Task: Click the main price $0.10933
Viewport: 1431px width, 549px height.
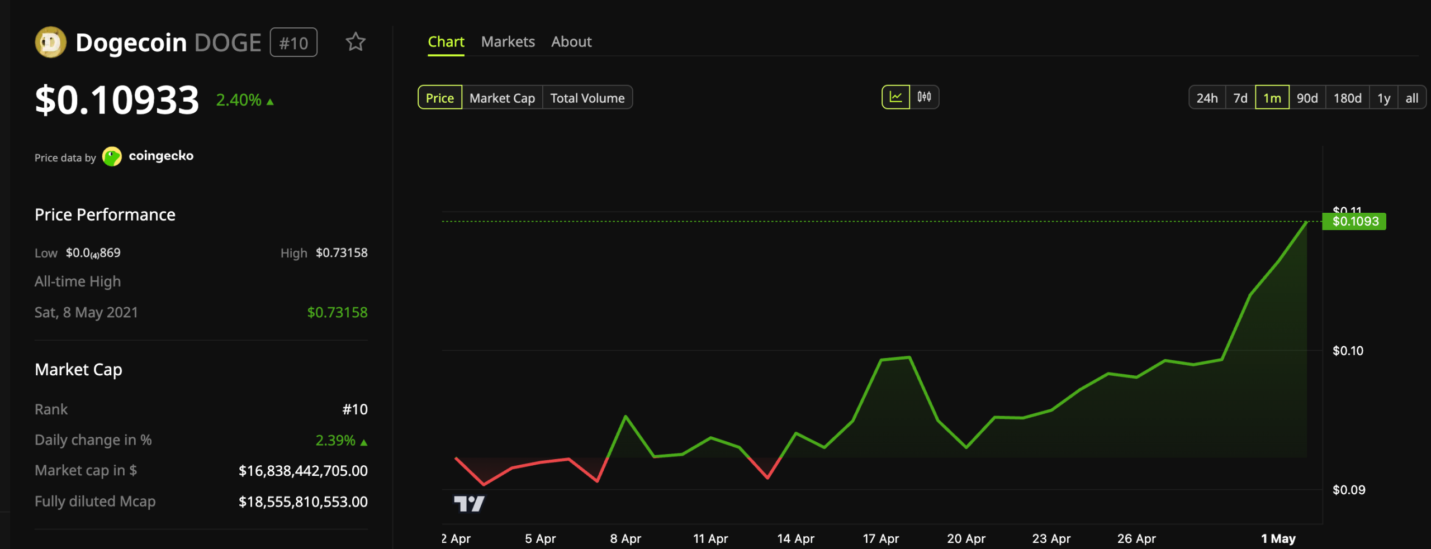Action: click(117, 101)
